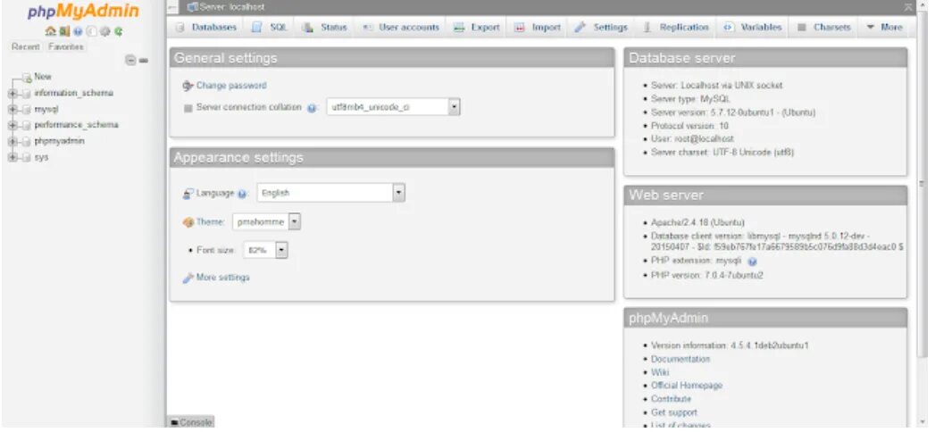Expand the mysql database node
This screenshot has height=432, width=935.
pos(13,110)
